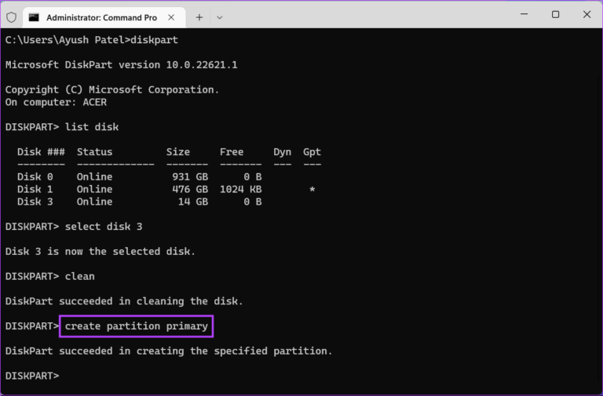Click the last empty DISKPART> prompt
The height and width of the screenshot is (396, 603).
(32, 376)
